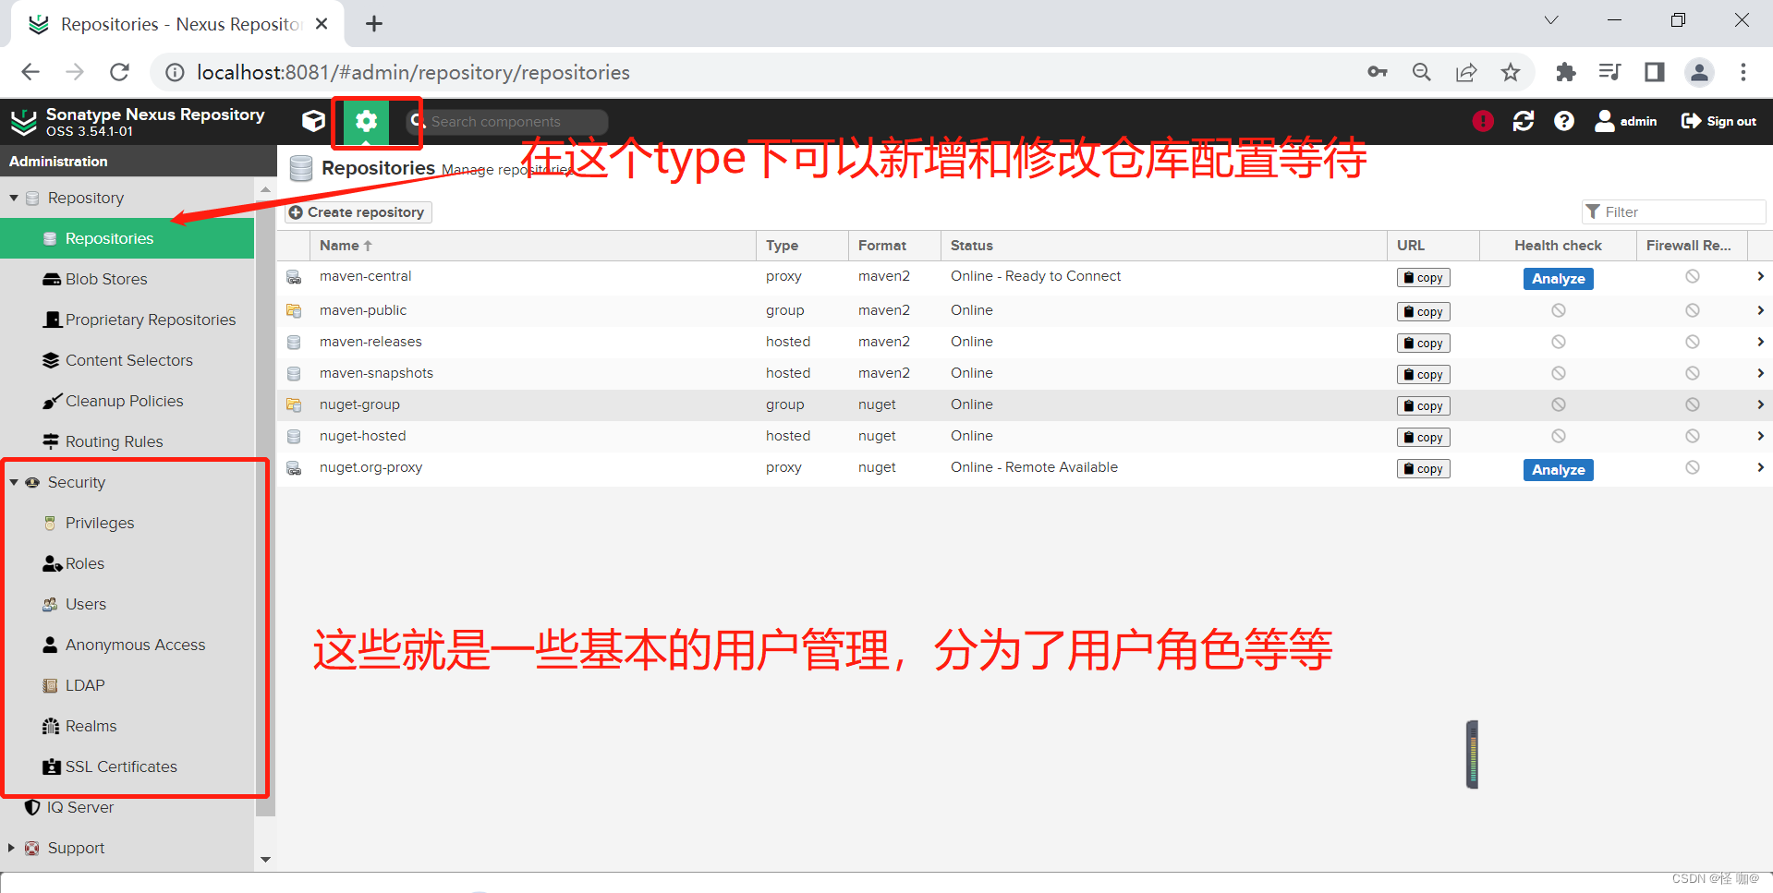Image resolution: width=1773 pixels, height=893 pixels.
Task: Expand the Support tree node
Action: coord(12,848)
